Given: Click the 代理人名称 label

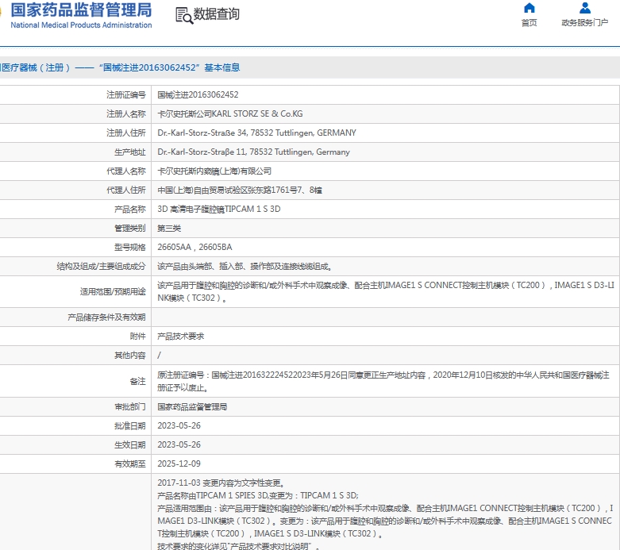Looking at the screenshot, I should click(x=125, y=171).
